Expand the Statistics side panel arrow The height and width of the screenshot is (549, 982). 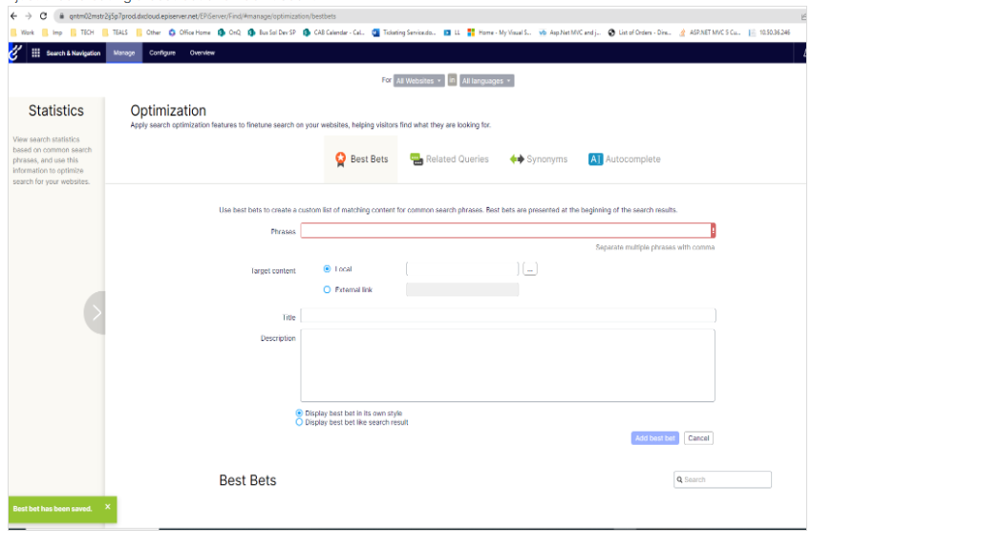point(96,312)
